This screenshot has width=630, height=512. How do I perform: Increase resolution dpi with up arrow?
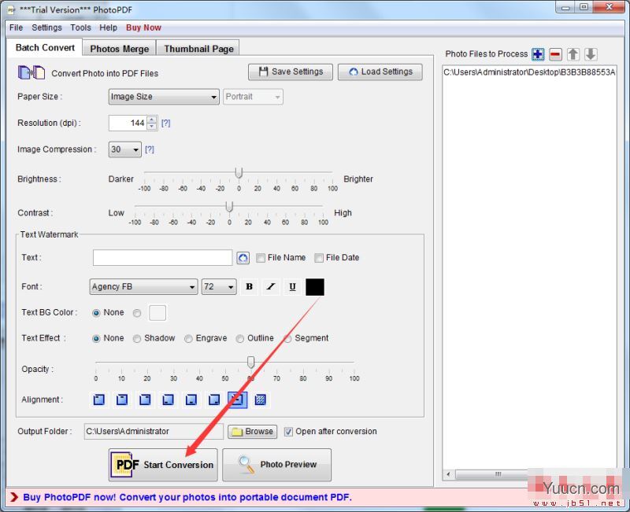point(151,120)
